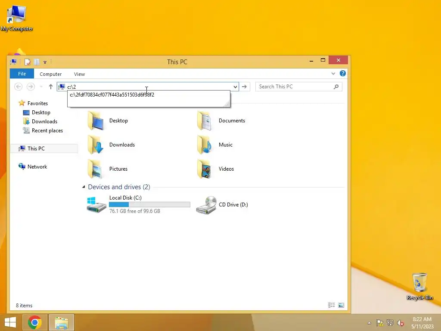441x331 pixels.
Task: Open volume muted speaker tray icon
Action: (x=401, y=323)
